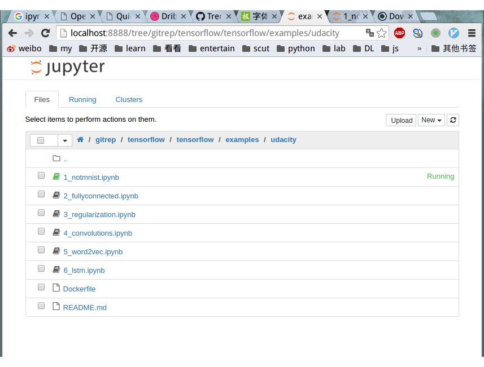Image resolution: width=484 pixels, height=367 pixels.
Task: Click the notebook icon of 2_fullyconnected.ipynb
Action: (56, 195)
